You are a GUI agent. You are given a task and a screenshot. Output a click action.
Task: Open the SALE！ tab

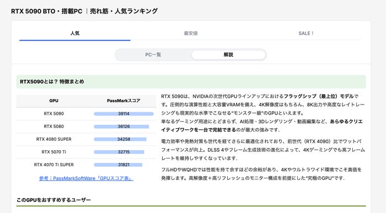305,33
